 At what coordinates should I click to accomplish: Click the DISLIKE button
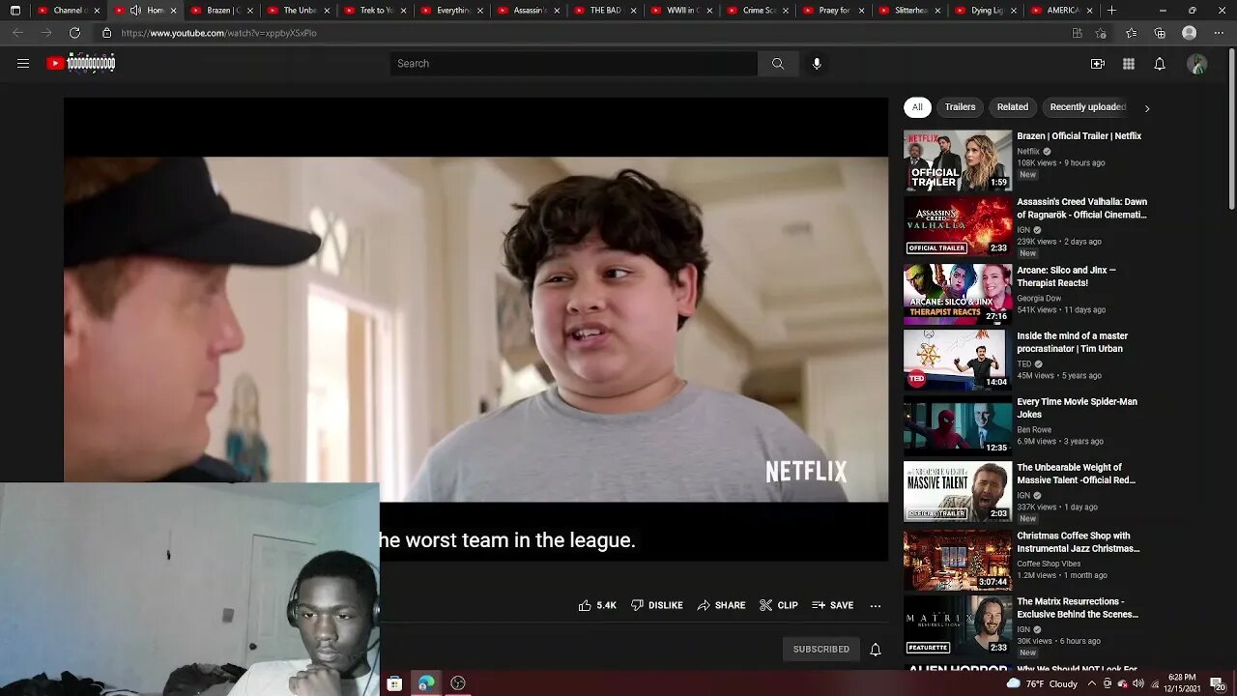(657, 605)
